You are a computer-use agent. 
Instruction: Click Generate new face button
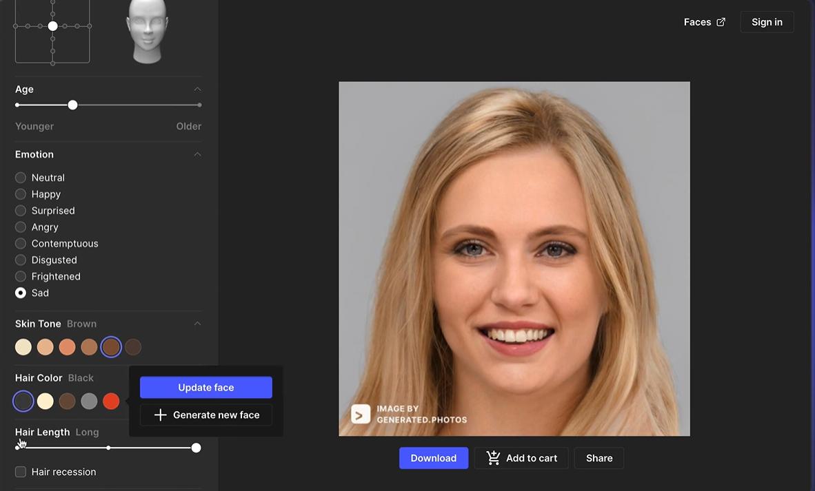[206, 415]
